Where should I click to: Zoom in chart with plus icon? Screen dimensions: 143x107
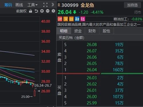(x=42, y=11)
